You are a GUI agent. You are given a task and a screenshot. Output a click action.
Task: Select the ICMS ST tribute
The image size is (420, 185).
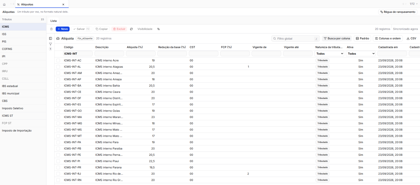pos(23,116)
